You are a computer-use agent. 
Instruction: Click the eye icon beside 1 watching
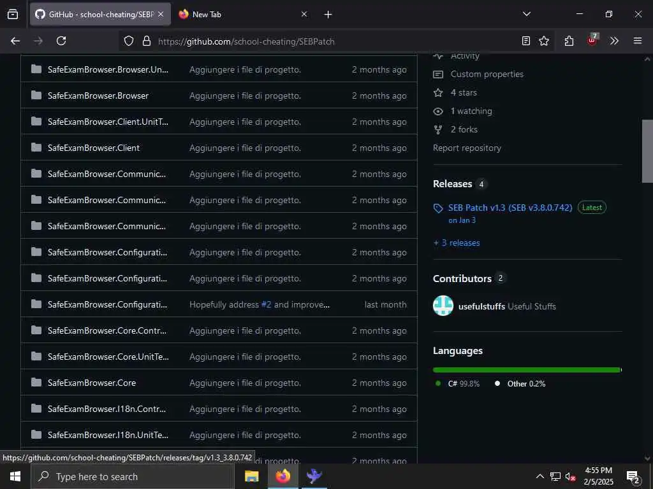(438, 111)
